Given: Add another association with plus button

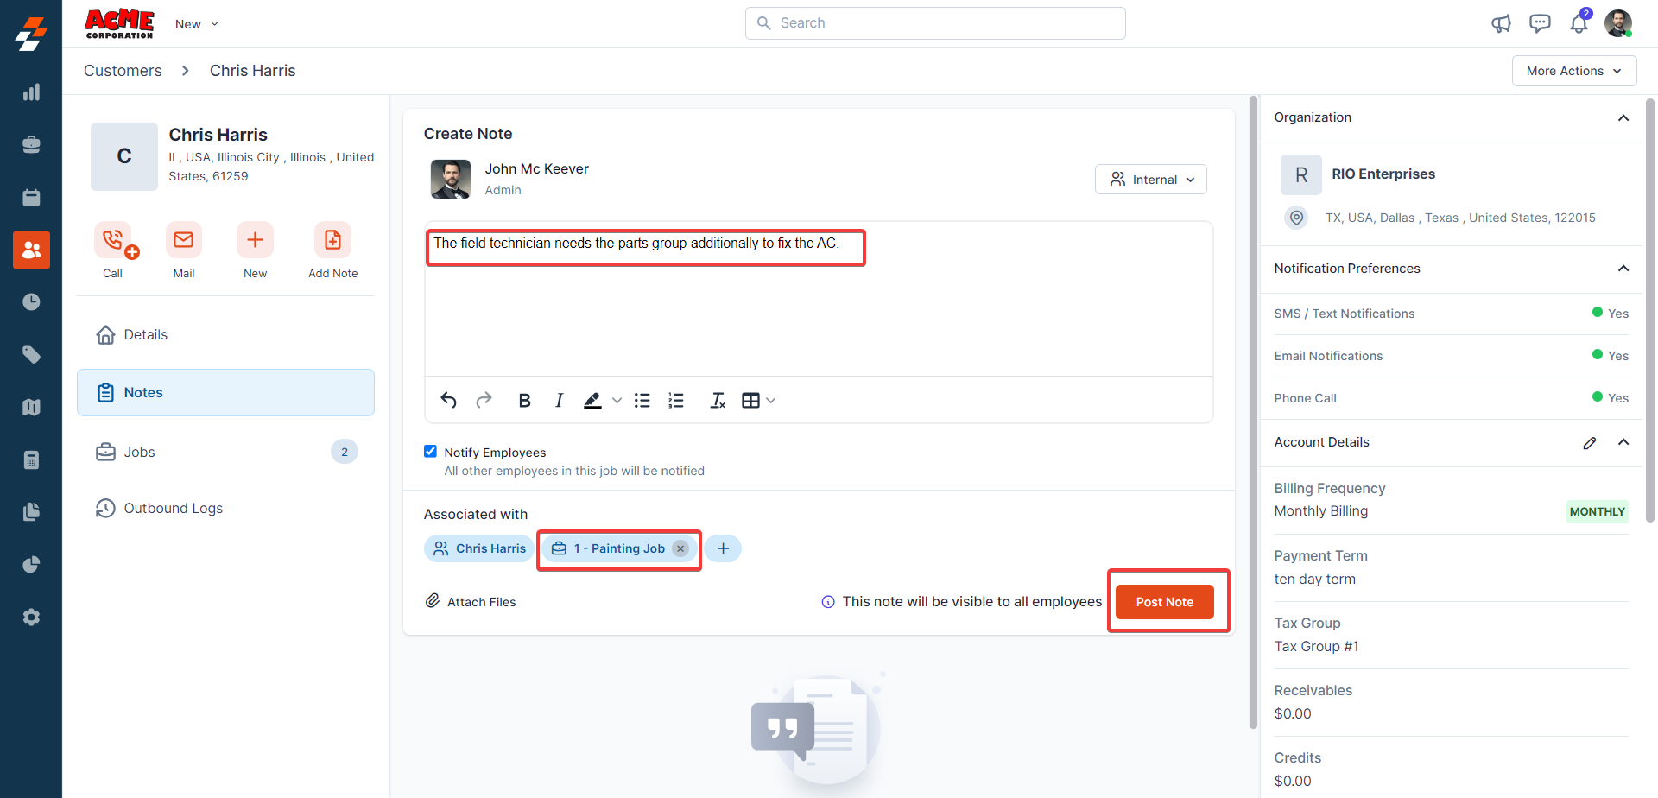Looking at the screenshot, I should [723, 548].
